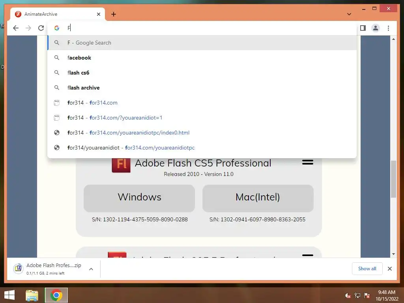Click the scrollbar up arrow

point(393,39)
